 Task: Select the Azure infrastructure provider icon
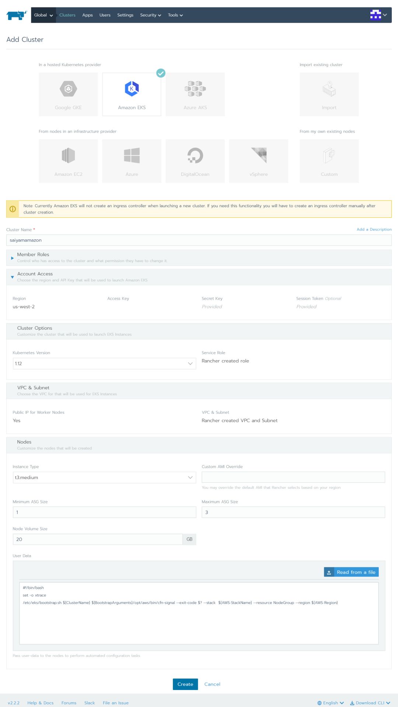132,156
